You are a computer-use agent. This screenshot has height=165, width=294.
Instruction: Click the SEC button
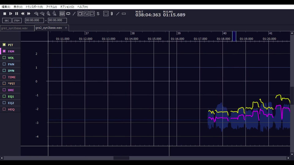click(x=7, y=20)
